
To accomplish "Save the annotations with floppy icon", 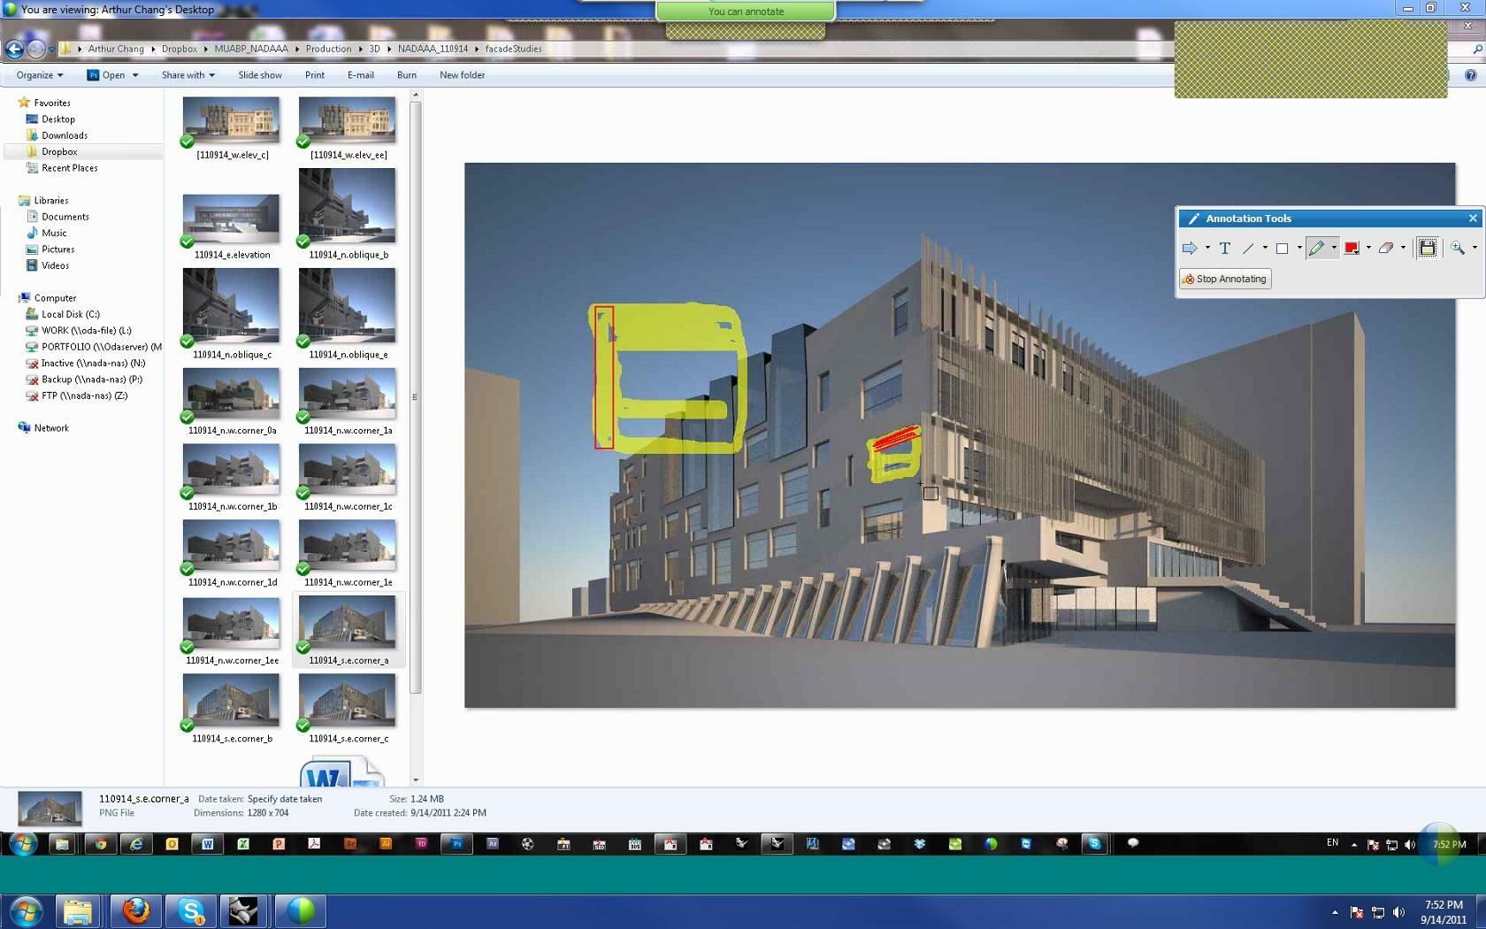I will [1427, 249].
